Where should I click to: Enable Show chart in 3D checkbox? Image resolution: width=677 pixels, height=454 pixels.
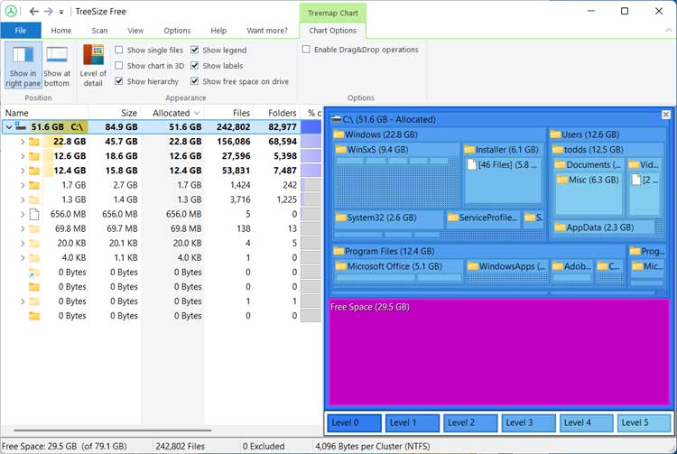119,66
